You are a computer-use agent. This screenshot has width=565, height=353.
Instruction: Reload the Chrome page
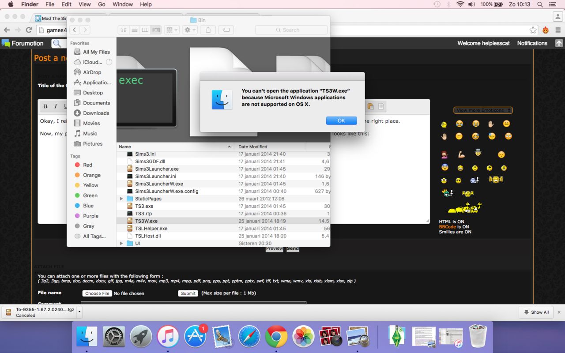29,30
